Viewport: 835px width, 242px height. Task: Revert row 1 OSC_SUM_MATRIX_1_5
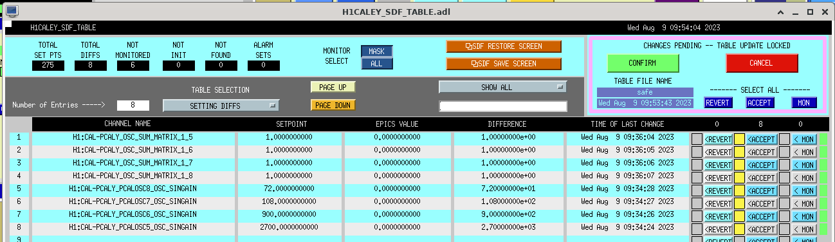coord(718,139)
